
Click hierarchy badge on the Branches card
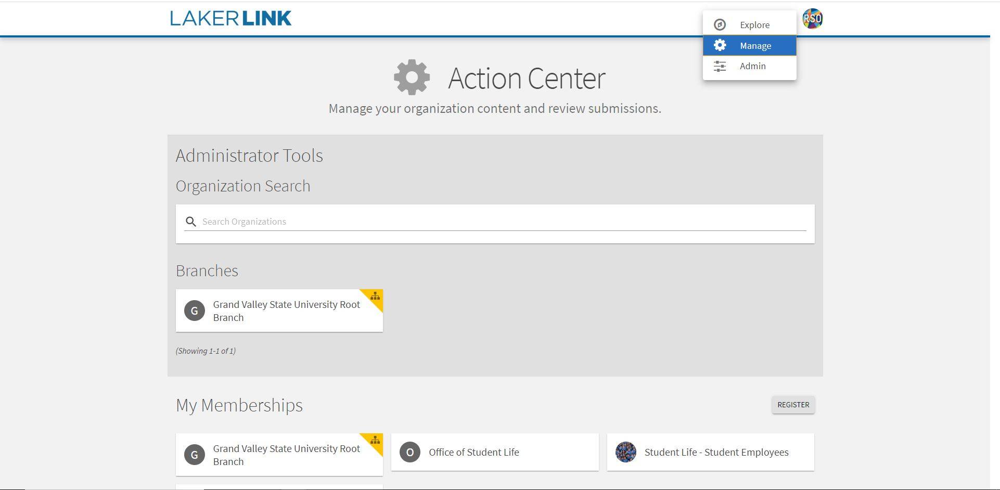tap(375, 296)
